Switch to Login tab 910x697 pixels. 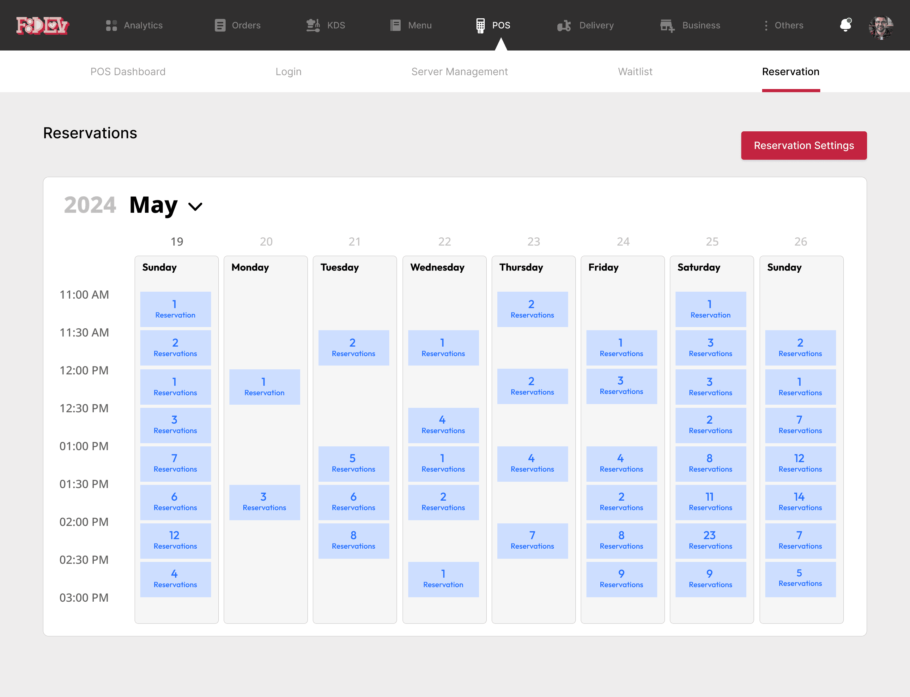click(x=288, y=71)
